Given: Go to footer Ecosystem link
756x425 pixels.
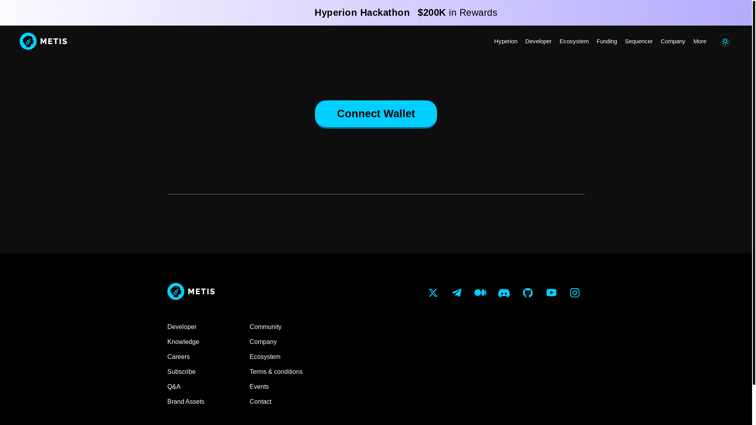Looking at the screenshot, I should (265, 357).
